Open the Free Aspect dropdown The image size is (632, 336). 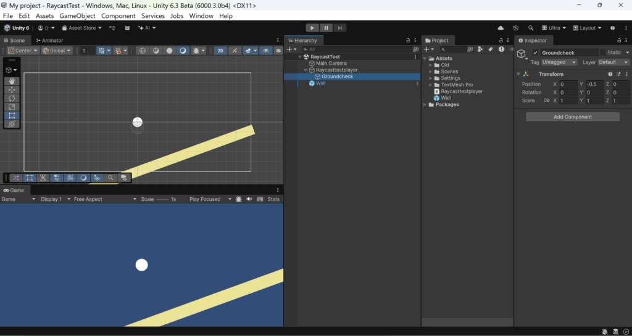tap(105, 199)
